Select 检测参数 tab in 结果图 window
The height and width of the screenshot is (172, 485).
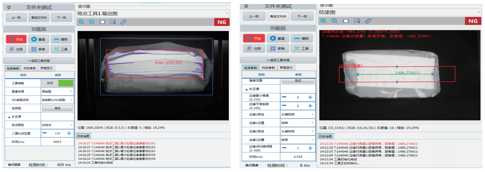click(x=250, y=68)
